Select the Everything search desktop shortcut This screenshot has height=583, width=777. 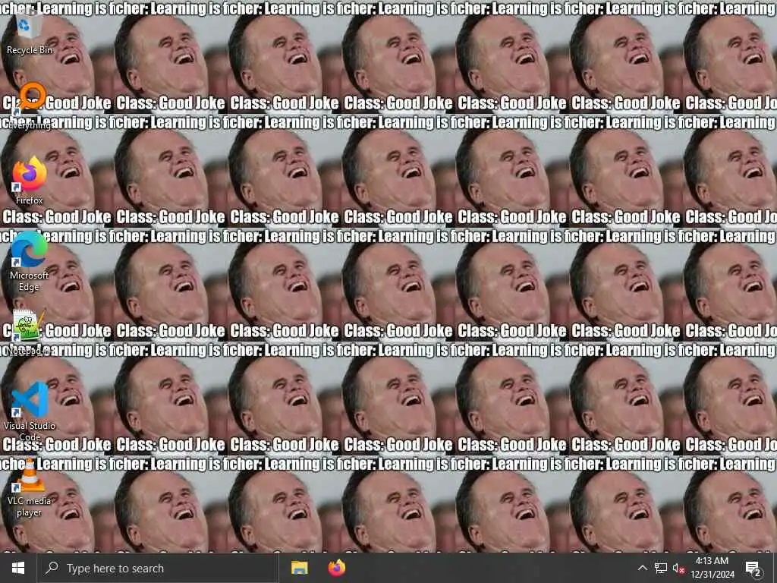[29, 106]
